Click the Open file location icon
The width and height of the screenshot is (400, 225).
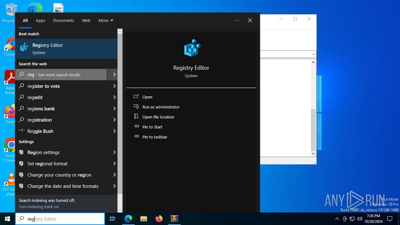(x=136, y=117)
